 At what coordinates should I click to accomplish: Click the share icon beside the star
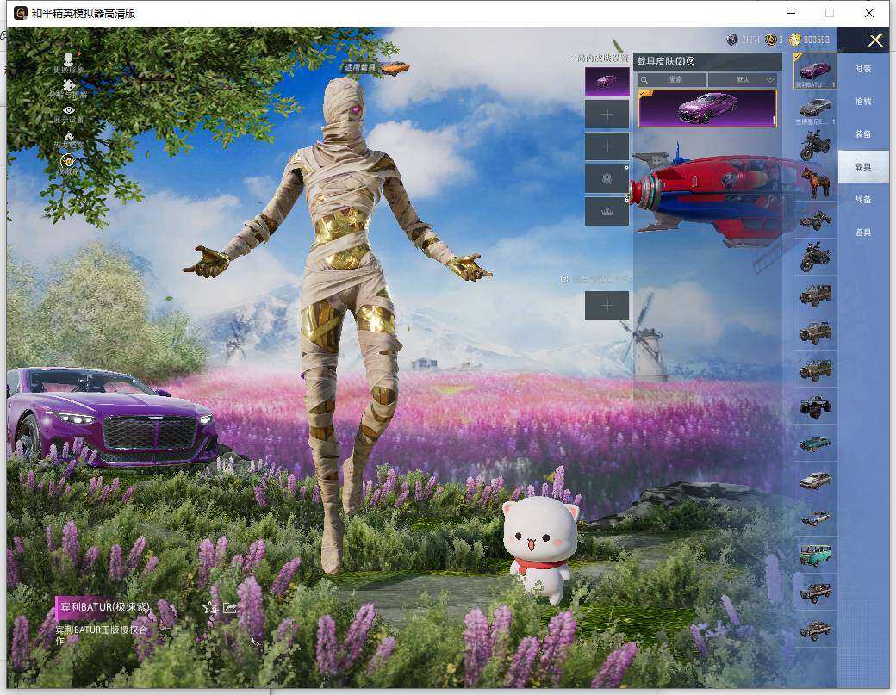[x=230, y=607]
